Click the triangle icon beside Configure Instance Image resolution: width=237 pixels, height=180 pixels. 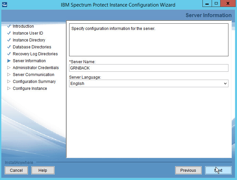pyautogui.click(x=9, y=89)
